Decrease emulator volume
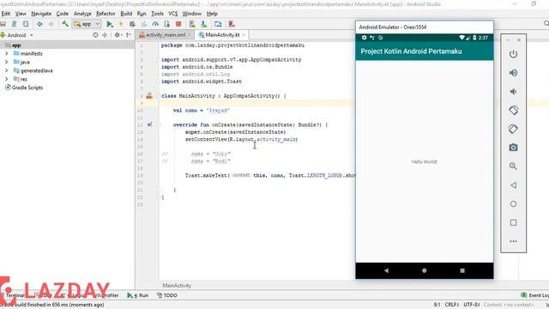The image size is (549, 309). (x=513, y=92)
